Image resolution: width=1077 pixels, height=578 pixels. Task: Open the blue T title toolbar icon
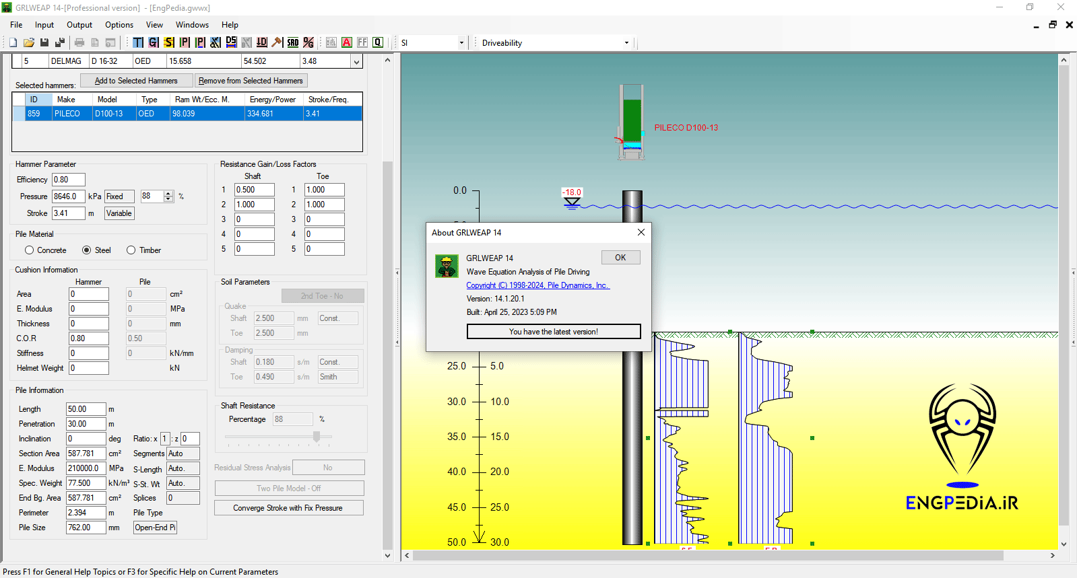138,42
